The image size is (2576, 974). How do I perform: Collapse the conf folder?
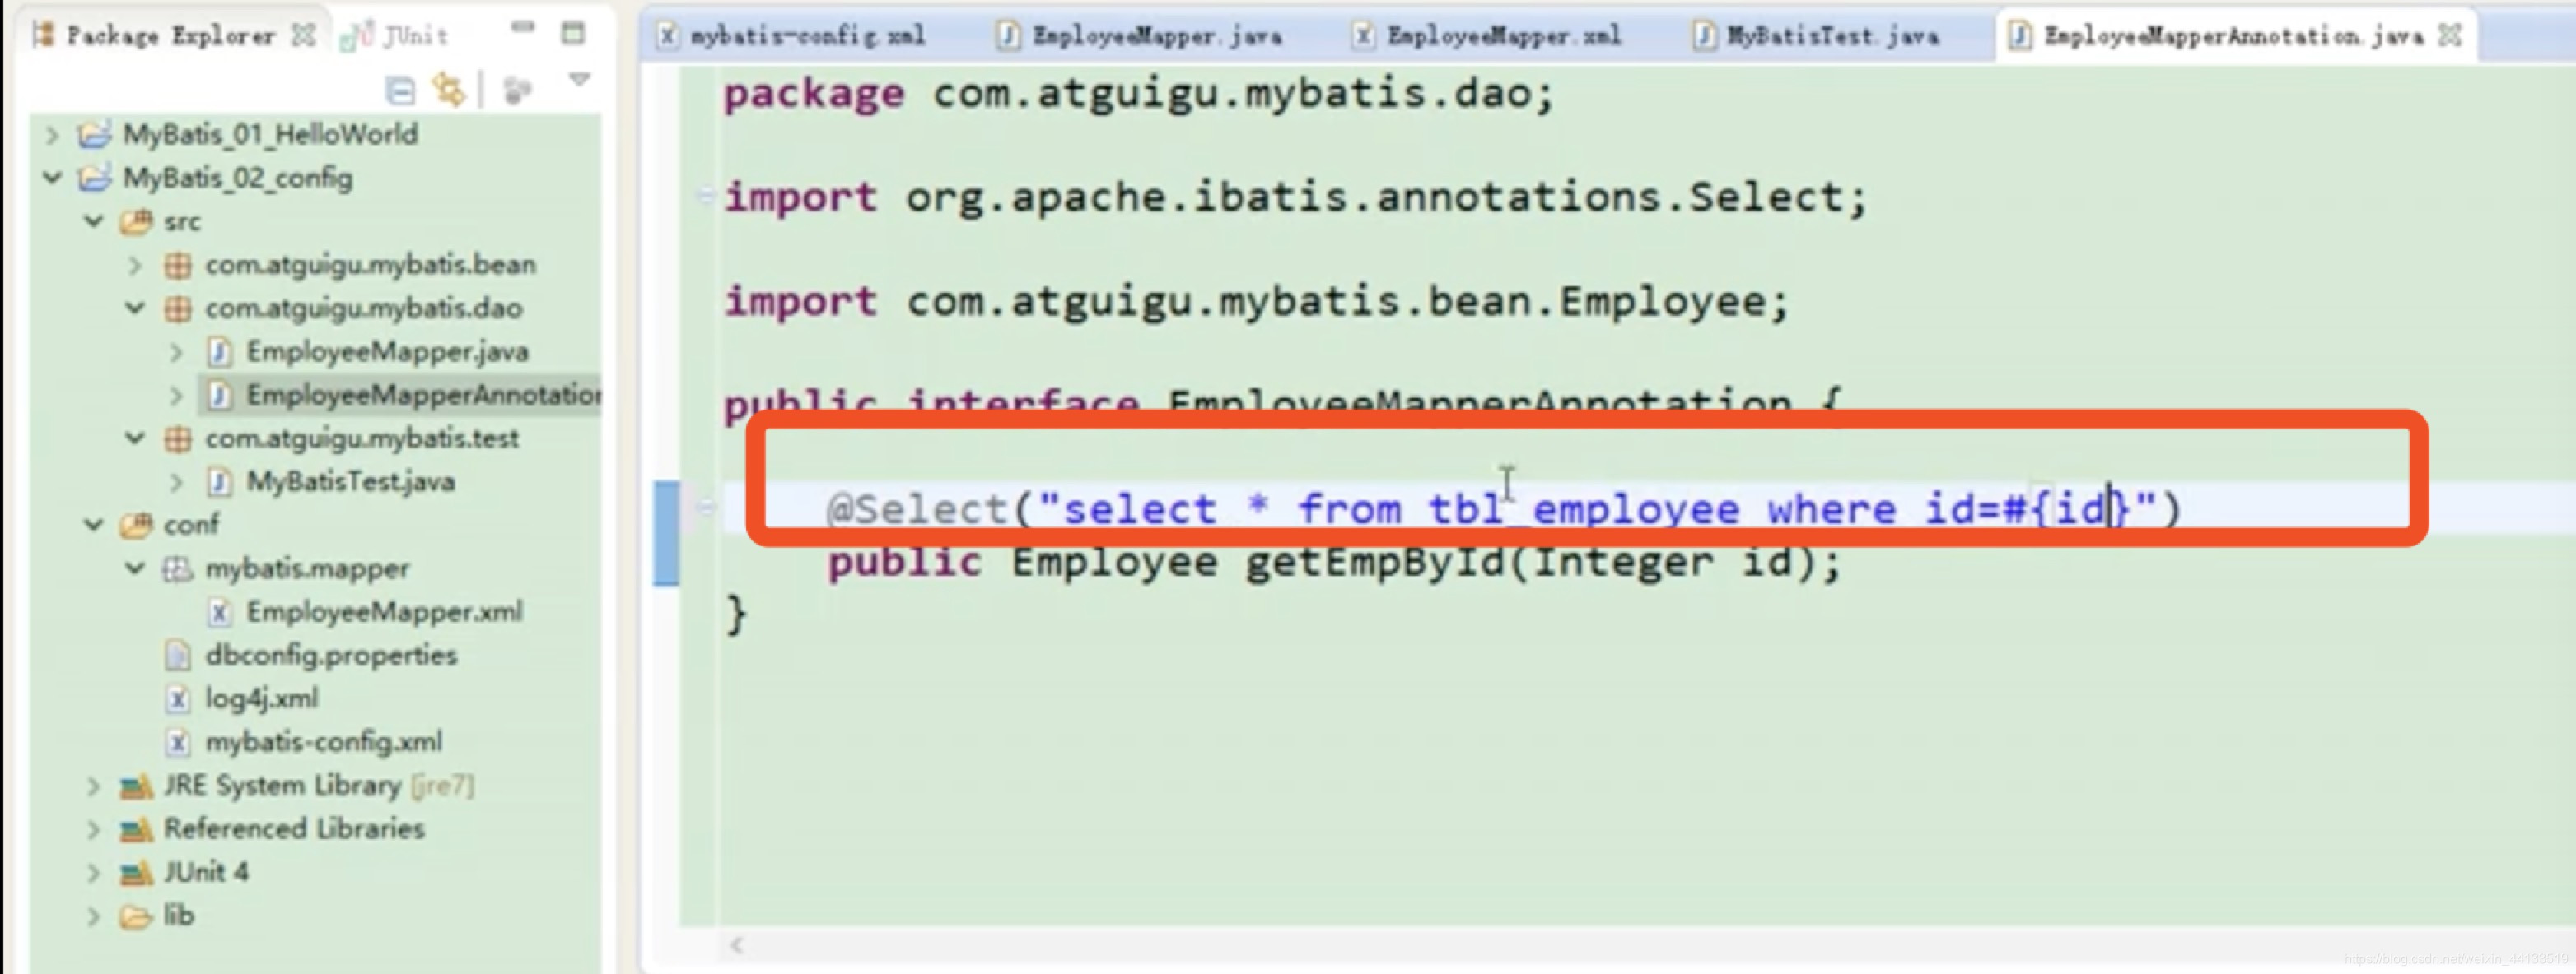coord(94,525)
